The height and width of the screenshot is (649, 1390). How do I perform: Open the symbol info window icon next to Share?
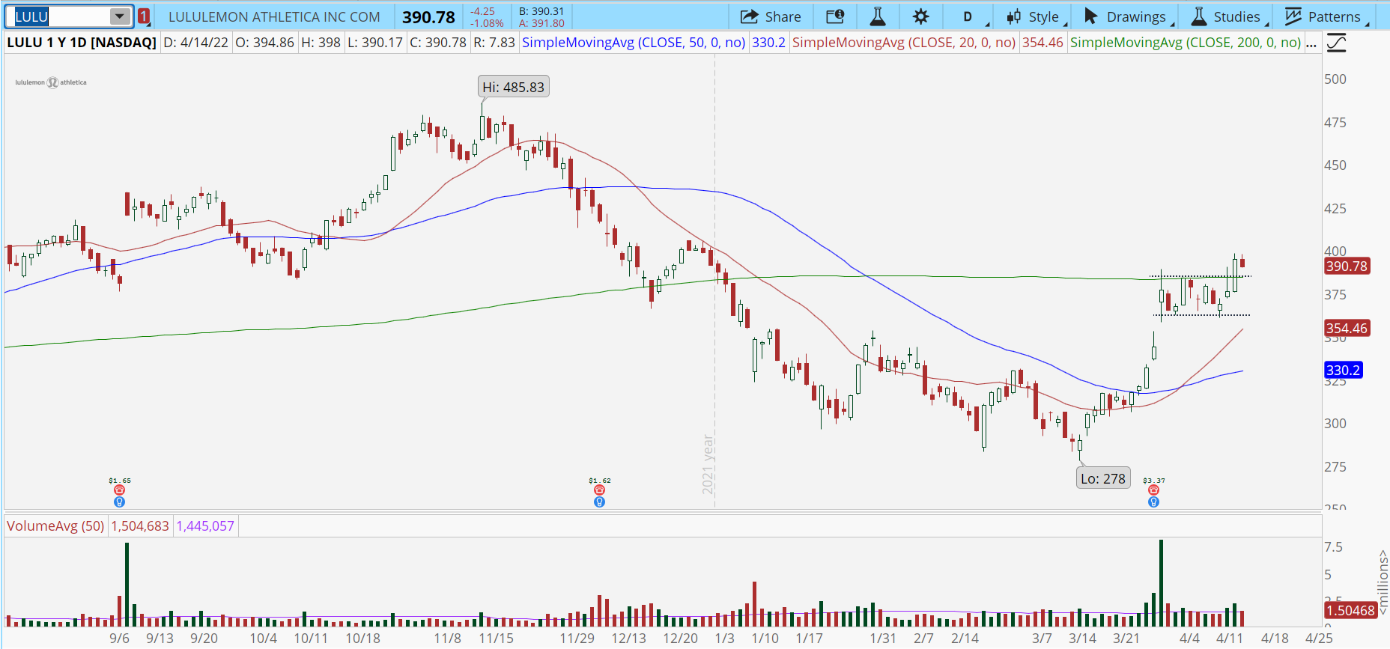pyautogui.click(x=835, y=16)
